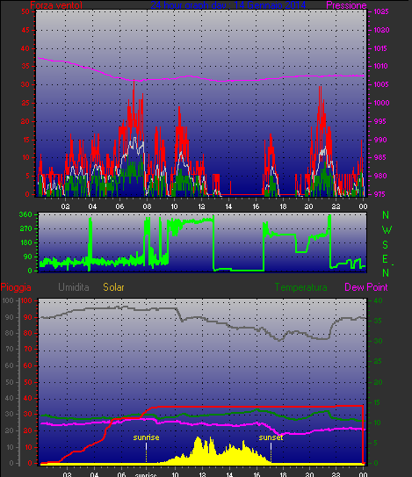
Task: Click the '25' wind speed axis value
Action: [25, 103]
